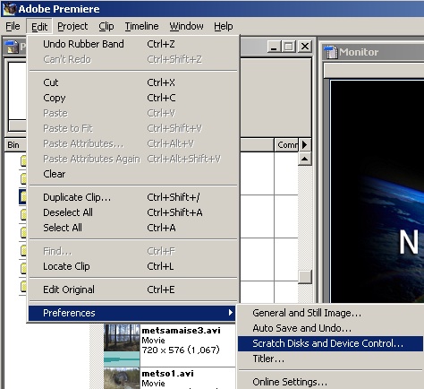Open the Timeline menu
This screenshot has width=424, height=389.
coord(141,26)
